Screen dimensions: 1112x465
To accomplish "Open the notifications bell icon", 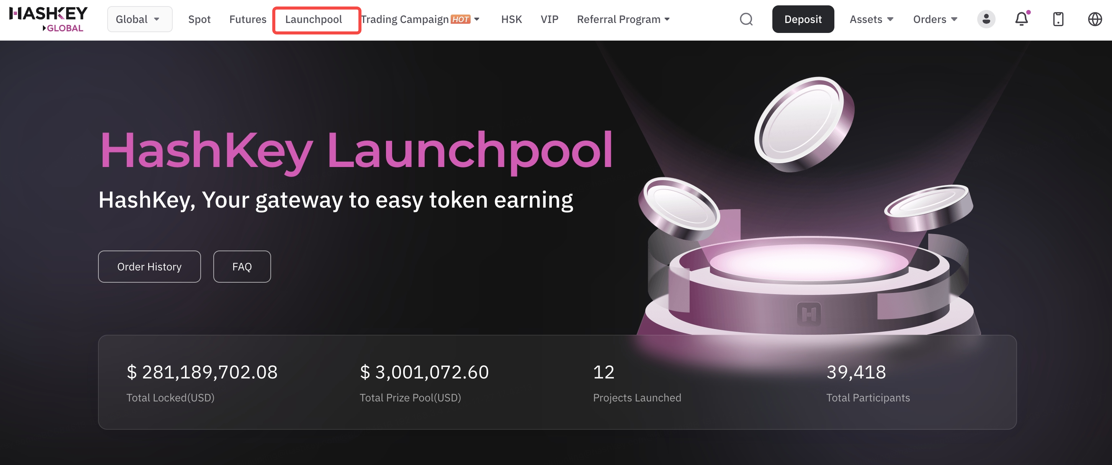I will tap(1022, 19).
